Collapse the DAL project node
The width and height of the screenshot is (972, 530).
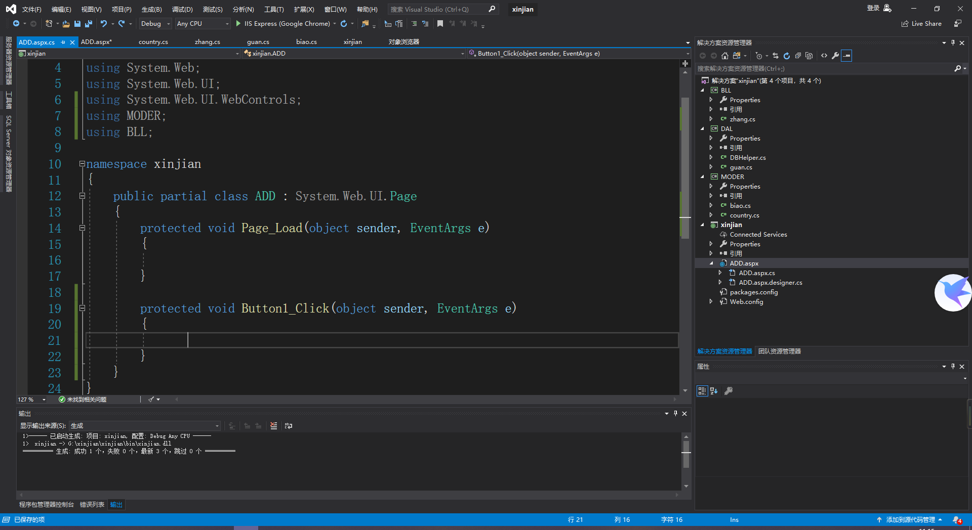[703, 129]
